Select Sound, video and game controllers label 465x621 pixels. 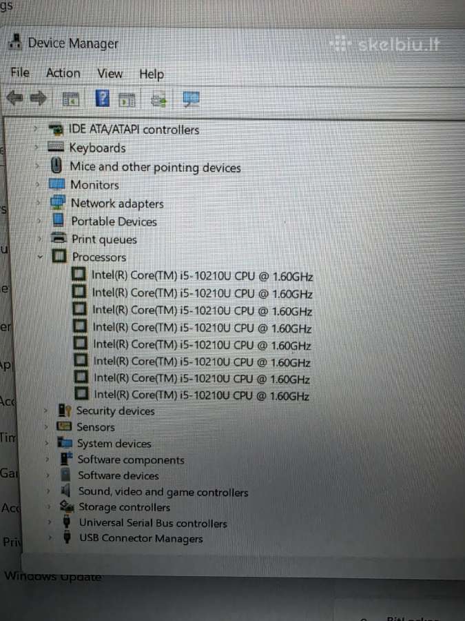pyautogui.click(x=163, y=492)
